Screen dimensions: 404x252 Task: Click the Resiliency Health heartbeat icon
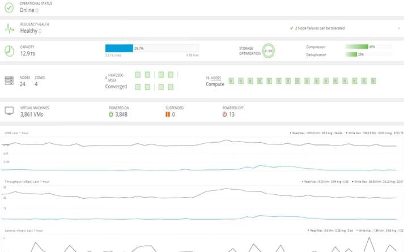click(10, 28)
